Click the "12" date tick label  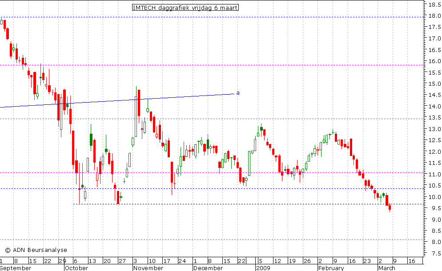point(277,261)
